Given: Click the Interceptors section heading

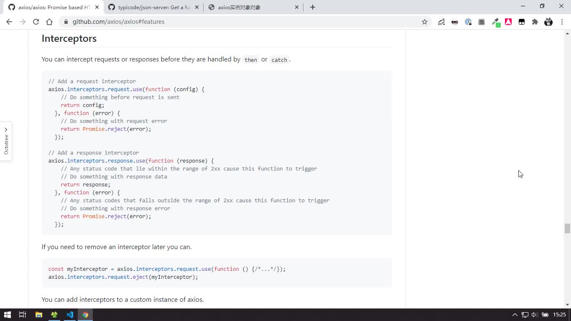Looking at the screenshot, I should tap(69, 38).
